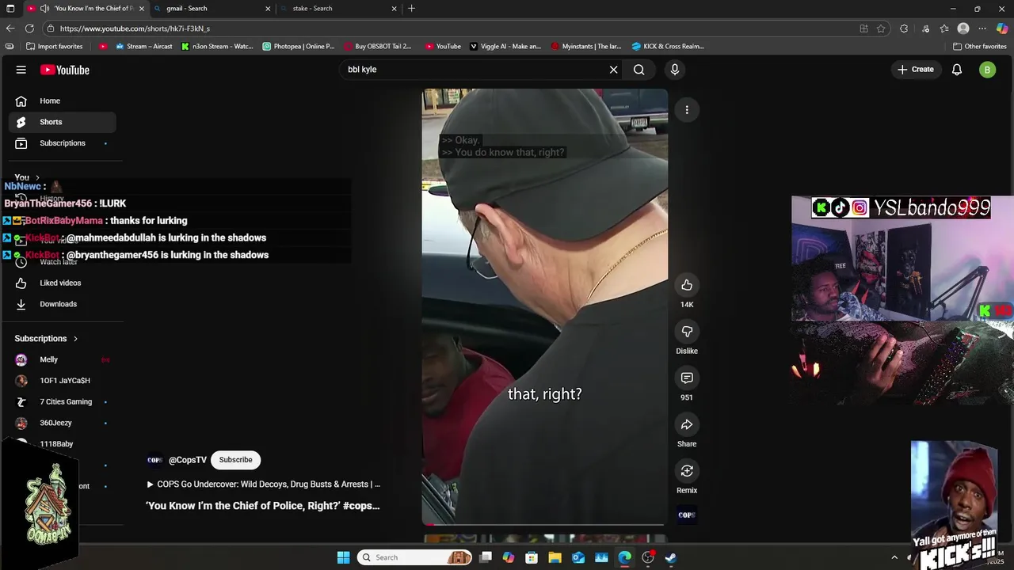The width and height of the screenshot is (1014, 570).
Task: Open the COPS Go Undercover linked video
Action: pyautogui.click(x=263, y=484)
